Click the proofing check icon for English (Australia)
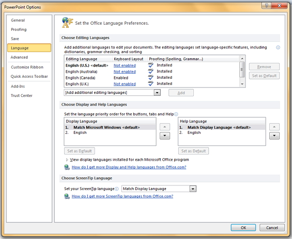 151,71
